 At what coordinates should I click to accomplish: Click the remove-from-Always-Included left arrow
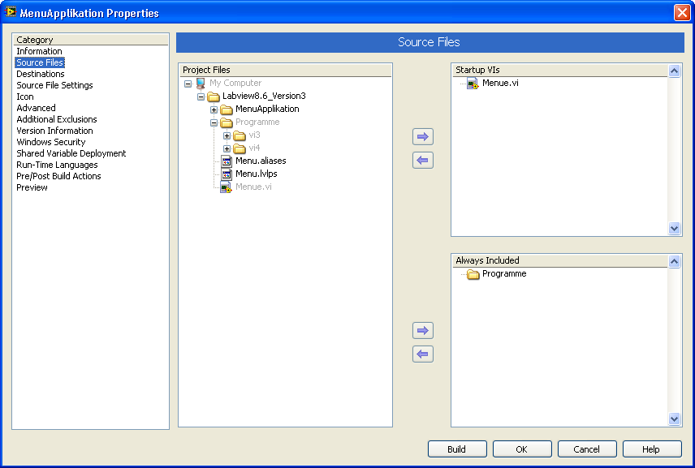point(423,354)
